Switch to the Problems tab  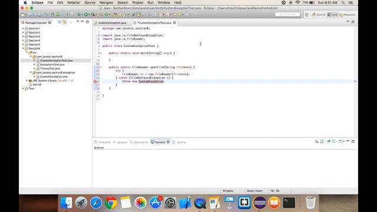pyautogui.click(x=102, y=143)
